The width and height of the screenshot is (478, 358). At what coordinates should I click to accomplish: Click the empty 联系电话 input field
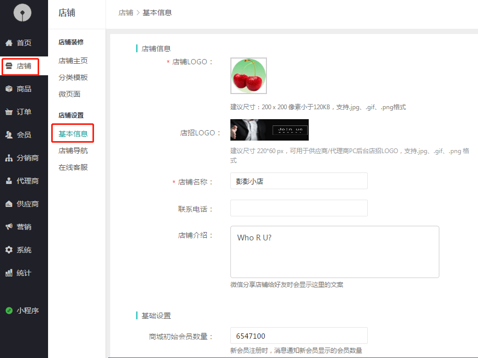pyautogui.click(x=299, y=208)
